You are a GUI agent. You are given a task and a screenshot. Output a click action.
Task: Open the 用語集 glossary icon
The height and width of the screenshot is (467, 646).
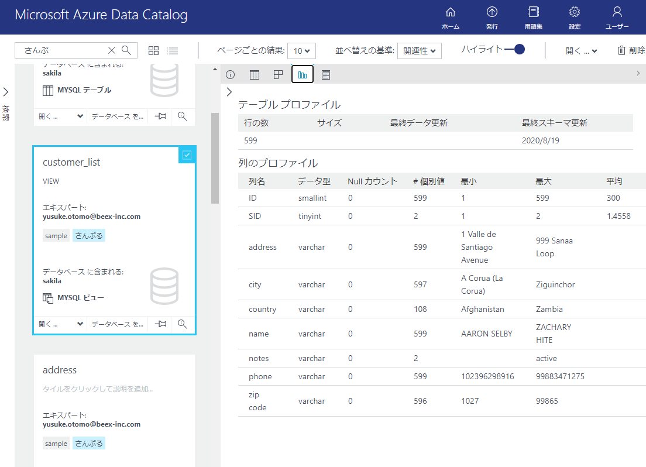[x=533, y=17]
